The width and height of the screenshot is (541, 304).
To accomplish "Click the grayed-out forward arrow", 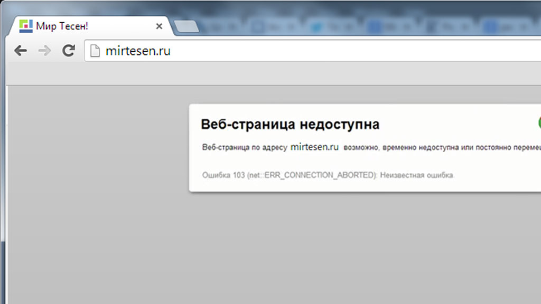I will (44, 51).
